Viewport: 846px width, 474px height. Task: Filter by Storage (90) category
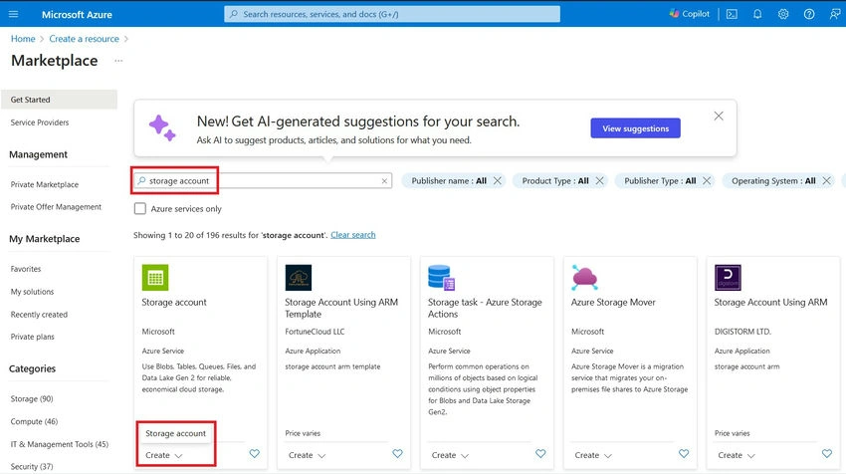pos(32,399)
